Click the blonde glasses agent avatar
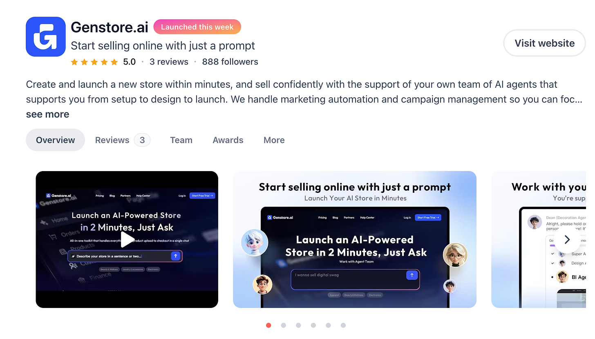This screenshot has width=595, height=339. [x=455, y=255]
